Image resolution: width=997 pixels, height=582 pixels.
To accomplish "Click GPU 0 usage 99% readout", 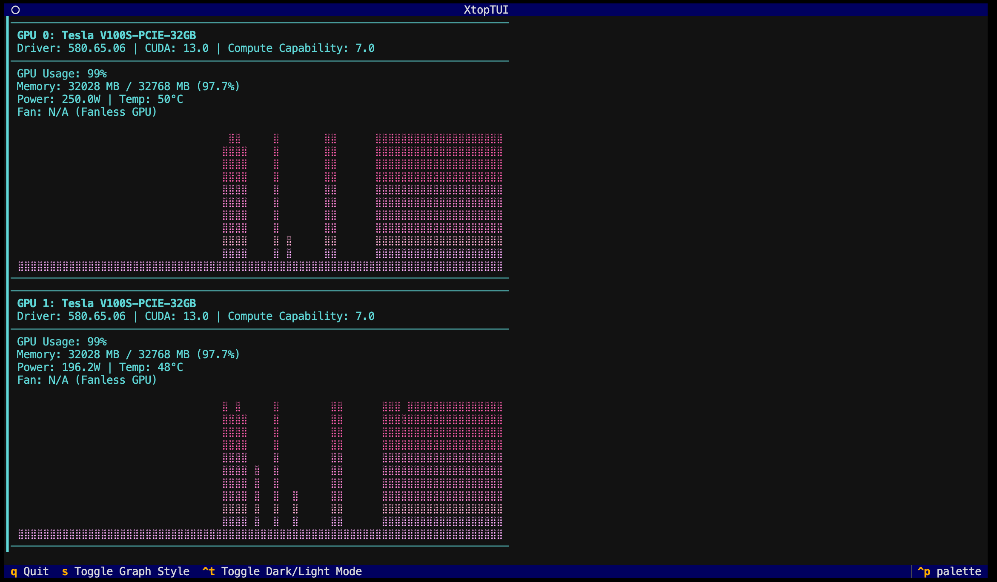I will point(62,74).
